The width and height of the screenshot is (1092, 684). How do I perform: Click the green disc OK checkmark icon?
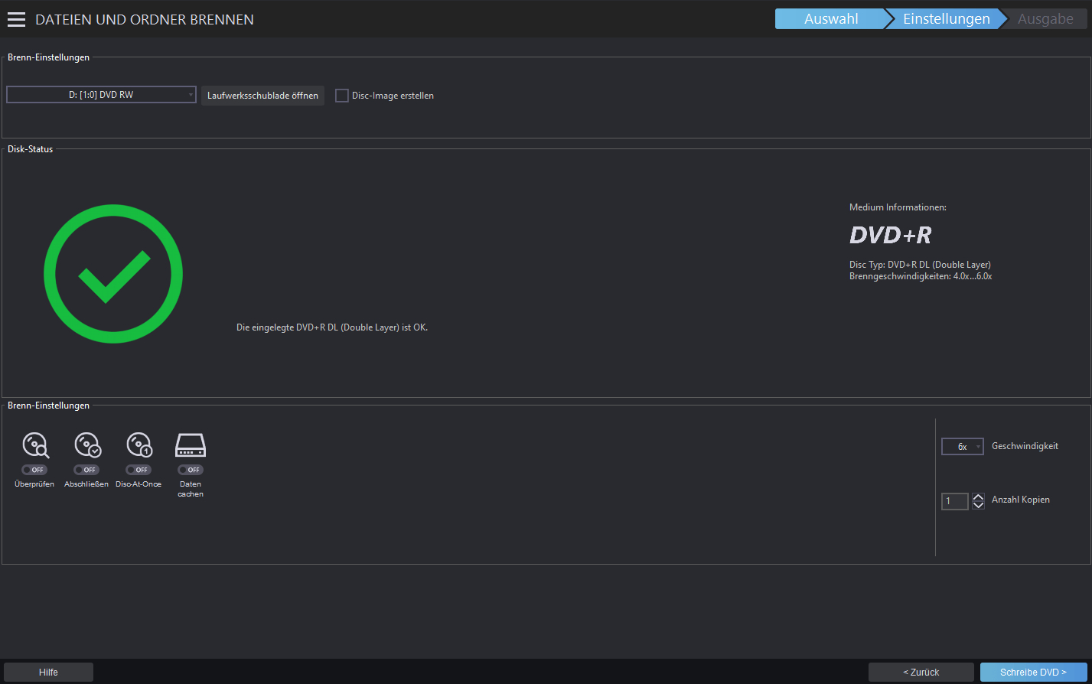point(113,274)
